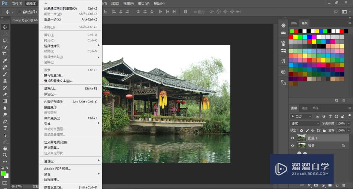The image size is (353, 189).
Task: Pick the magenta swatch in top swatch row
Action: tap(314, 37)
